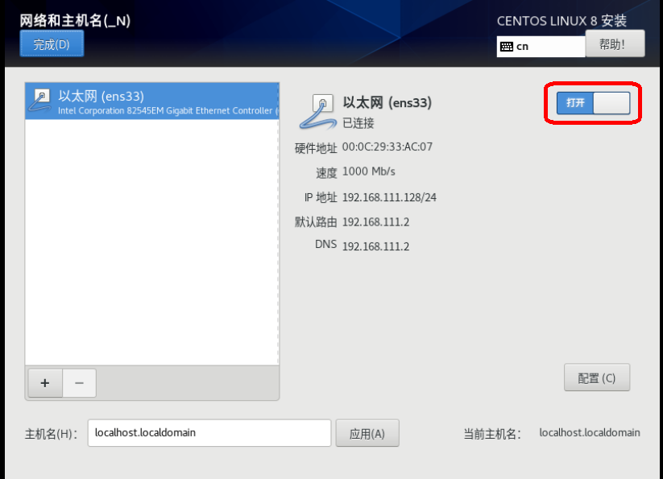Click the cn keyboard layout selector

click(x=541, y=47)
